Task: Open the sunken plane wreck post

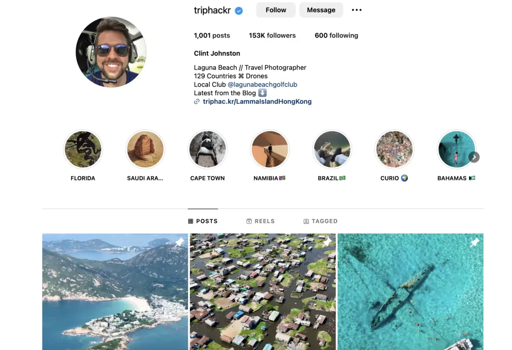Action: 411,292
